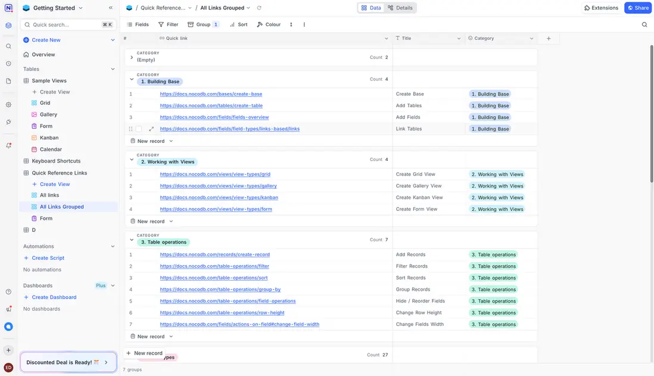Open the row height toolbar icon
Image resolution: width=654 pixels, height=376 pixels.
291,24
